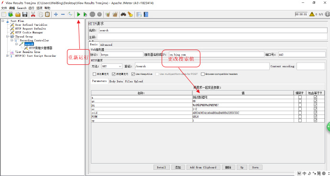Open the 文件 menu
This screenshot has height=176, width=330.
pos(4,8)
